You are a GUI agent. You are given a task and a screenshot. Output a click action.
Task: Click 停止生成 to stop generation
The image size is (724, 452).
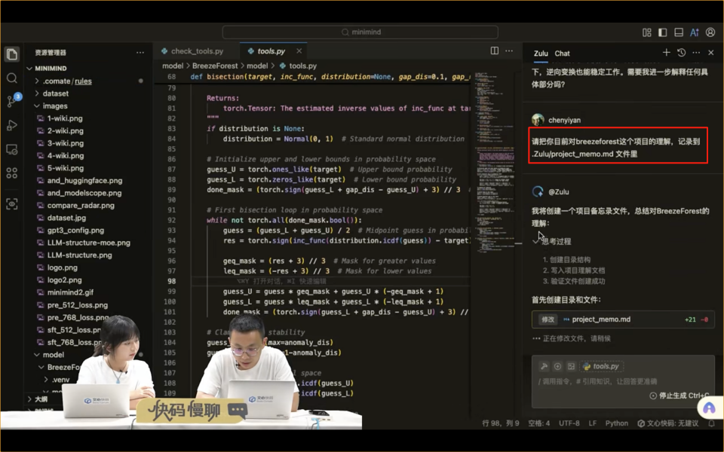pyautogui.click(x=679, y=395)
